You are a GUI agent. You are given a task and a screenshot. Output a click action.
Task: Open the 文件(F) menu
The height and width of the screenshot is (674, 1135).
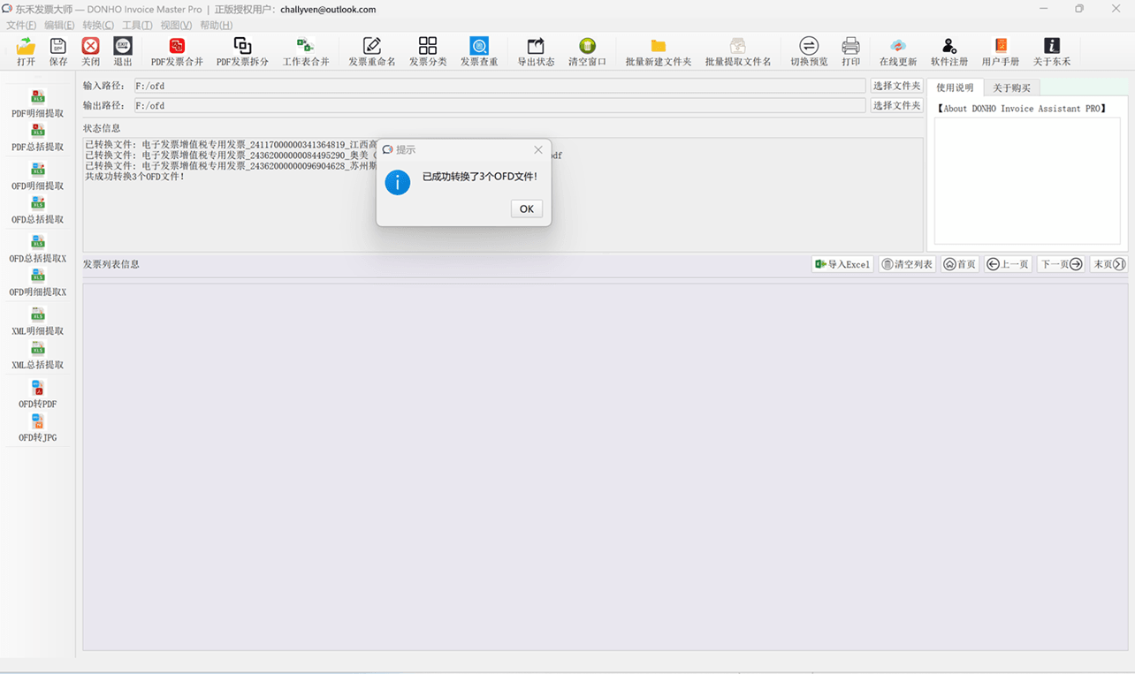[x=21, y=25]
